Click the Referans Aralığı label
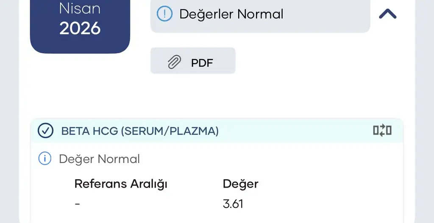Viewport: 434px width, 223px height. (x=121, y=184)
